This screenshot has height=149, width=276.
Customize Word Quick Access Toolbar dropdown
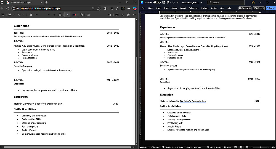click(177, 2)
